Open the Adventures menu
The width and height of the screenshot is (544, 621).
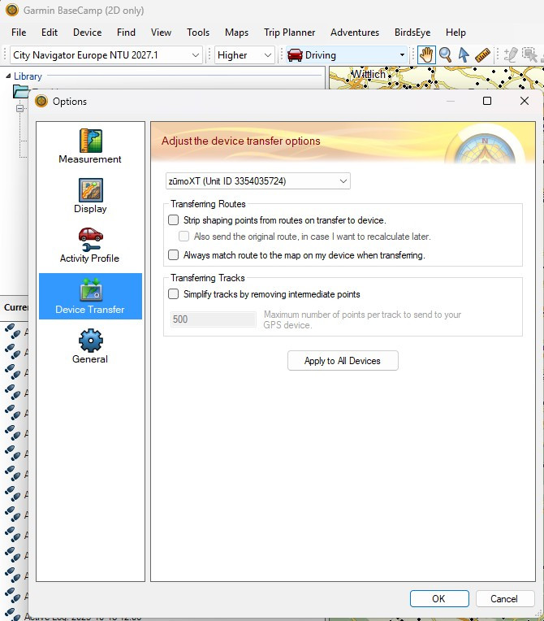tap(355, 32)
